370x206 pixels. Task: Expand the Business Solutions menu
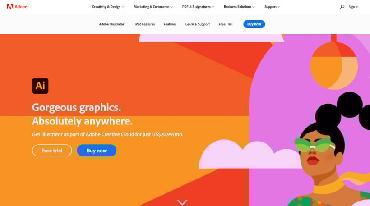pyautogui.click(x=239, y=7)
